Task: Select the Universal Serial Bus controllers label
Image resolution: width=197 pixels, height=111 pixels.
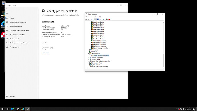Action: pos(100,67)
